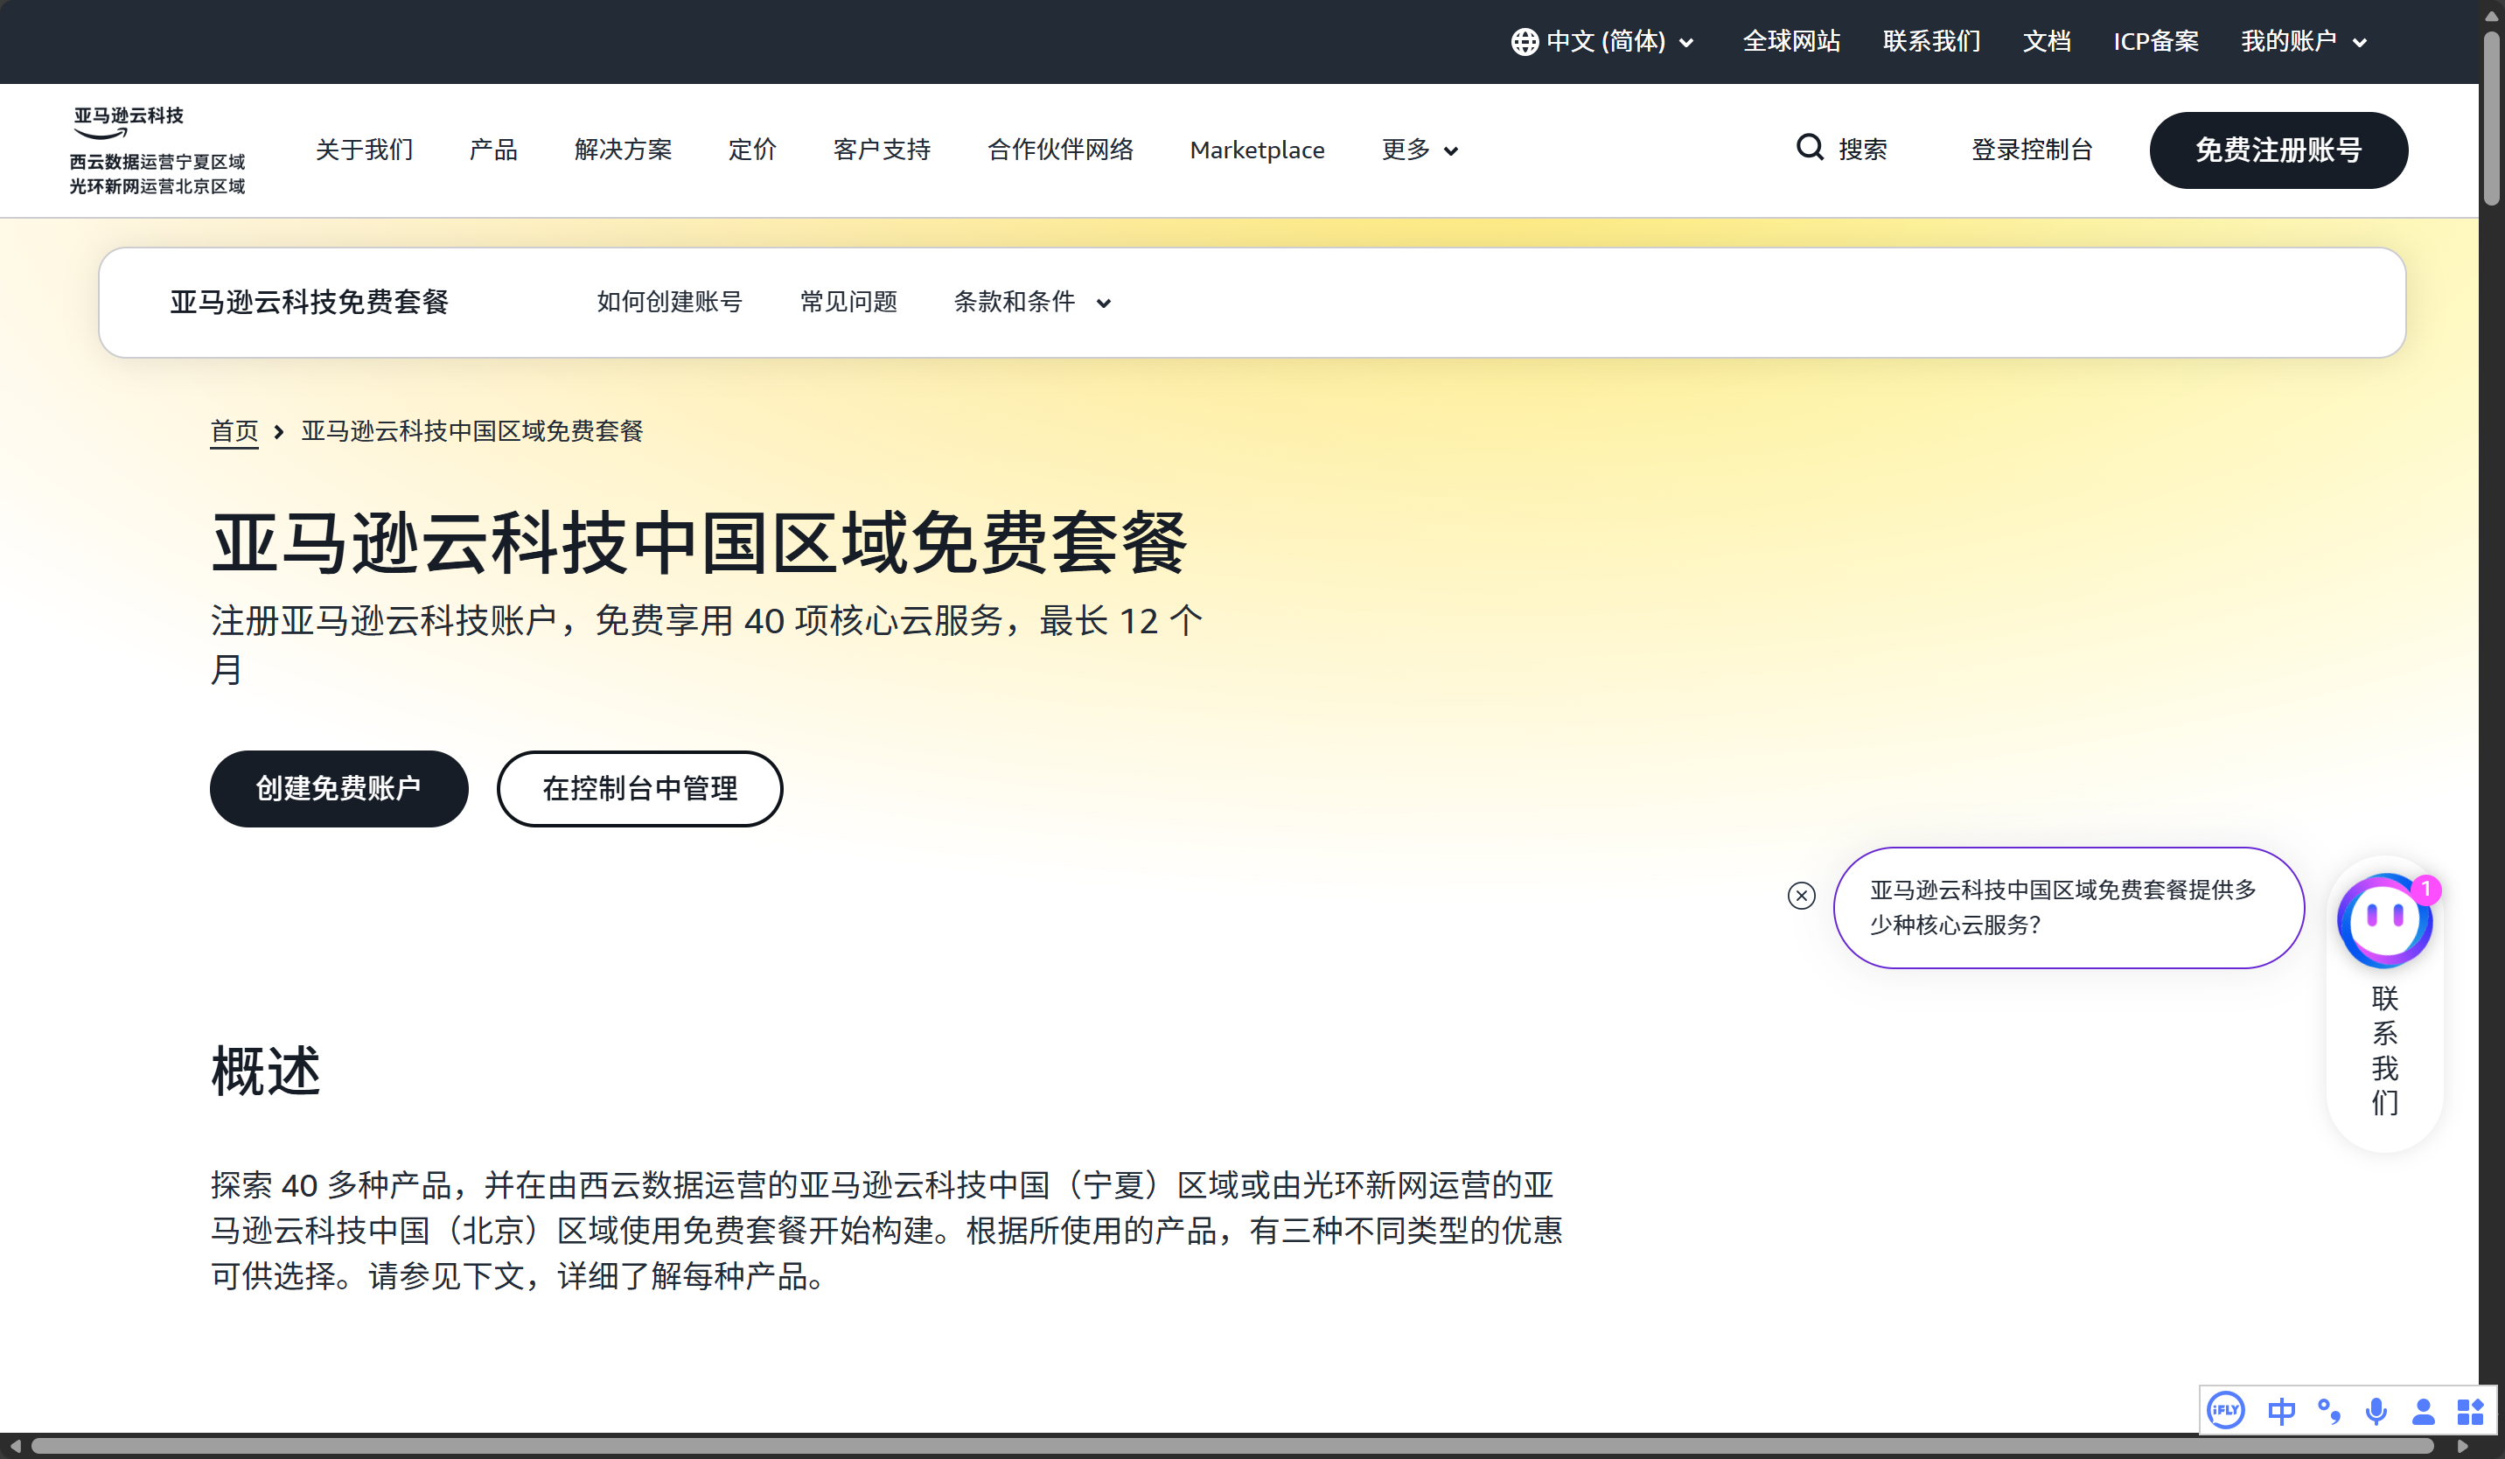
Task: Click the 亚马逊云科技 logo
Action: tap(157, 150)
